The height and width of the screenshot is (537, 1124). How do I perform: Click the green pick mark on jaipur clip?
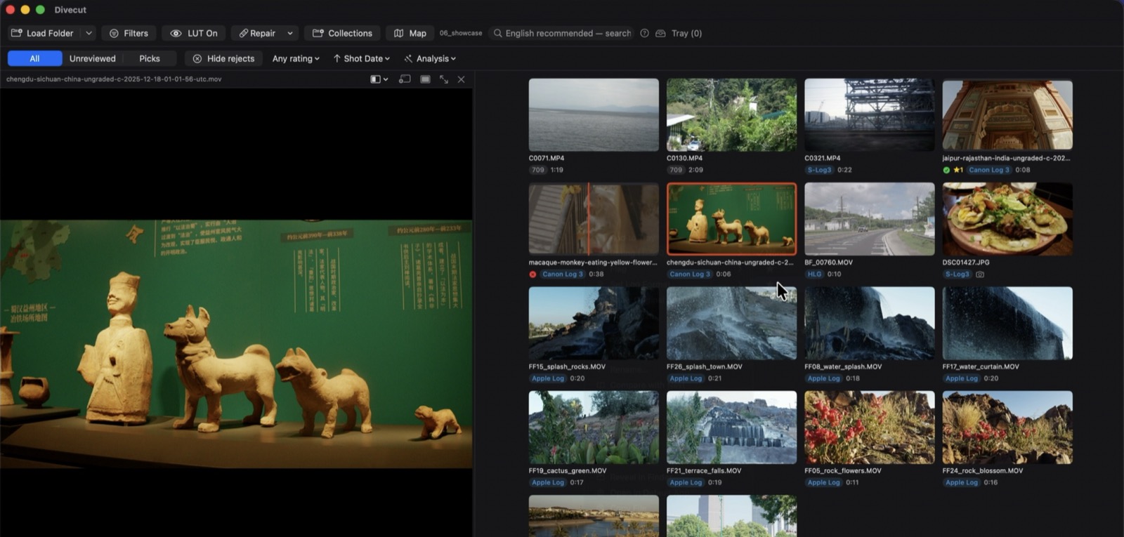pos(946,170)
